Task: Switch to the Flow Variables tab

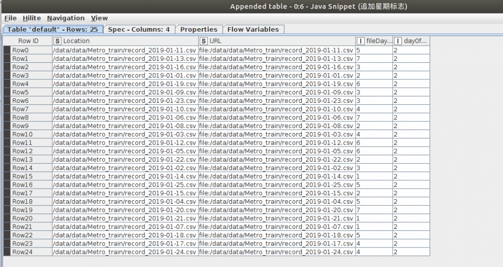Action: [253, 30]
